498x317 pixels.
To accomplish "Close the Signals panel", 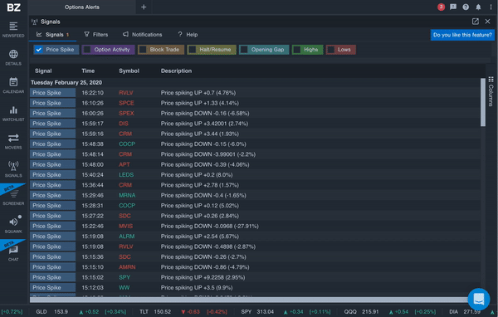I will click(x=487, y=22).
